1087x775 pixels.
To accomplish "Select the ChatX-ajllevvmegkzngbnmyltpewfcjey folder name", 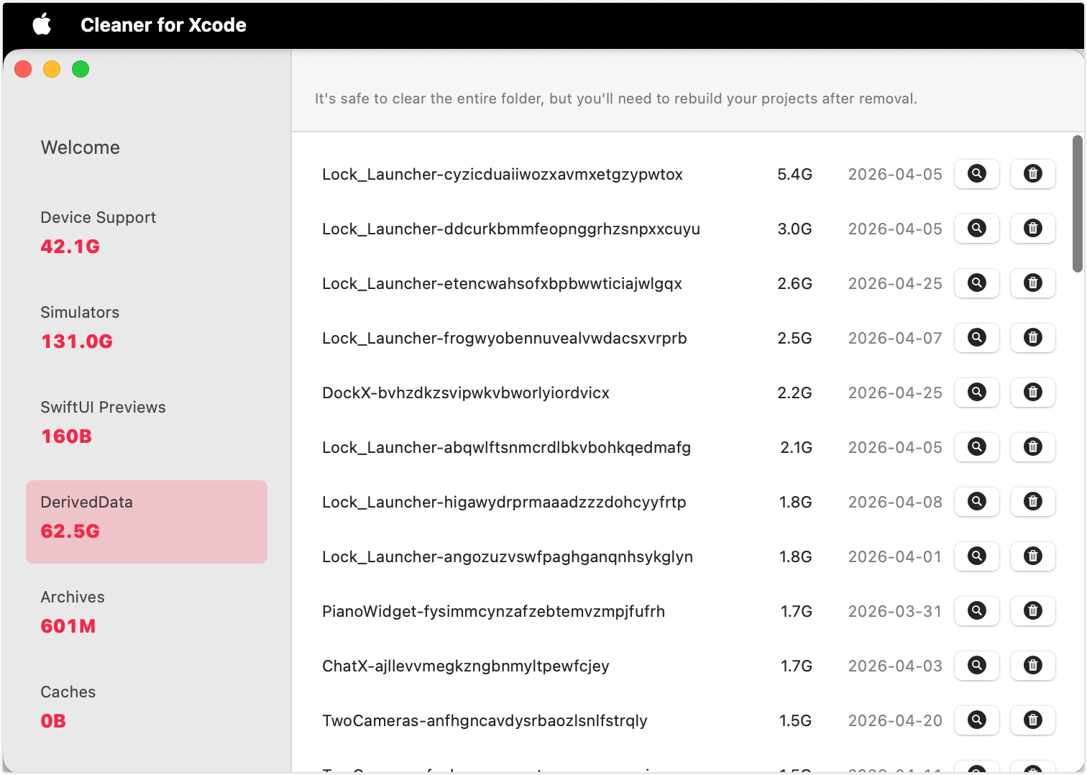I will [x=466, y=666].
